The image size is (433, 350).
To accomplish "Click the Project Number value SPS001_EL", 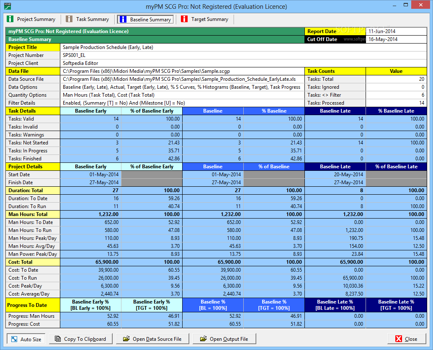I will click(x=243, y=55).
